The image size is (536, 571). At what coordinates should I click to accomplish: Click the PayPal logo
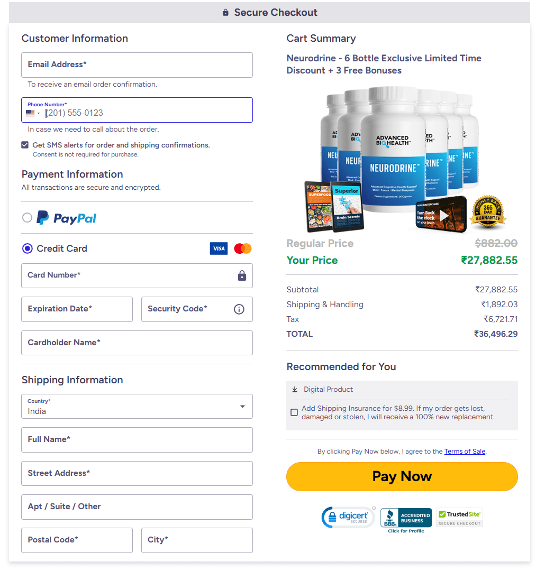(x=66, y=217)
